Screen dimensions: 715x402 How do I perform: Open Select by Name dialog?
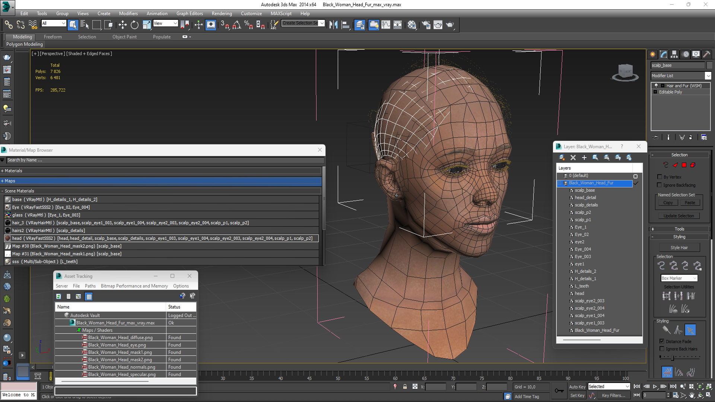click(x=85, y=25)
